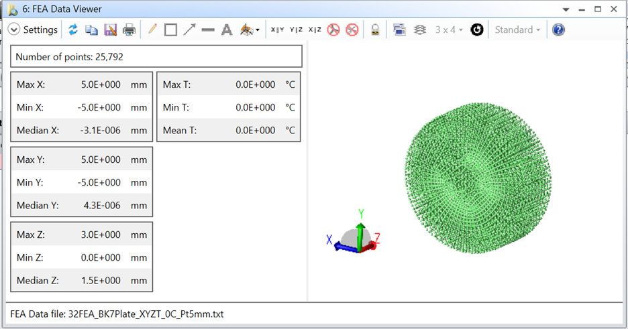Viewport: 628px width, 329px height.
Task: Switch to Y|Z view
Action: [x=296, y=29]
